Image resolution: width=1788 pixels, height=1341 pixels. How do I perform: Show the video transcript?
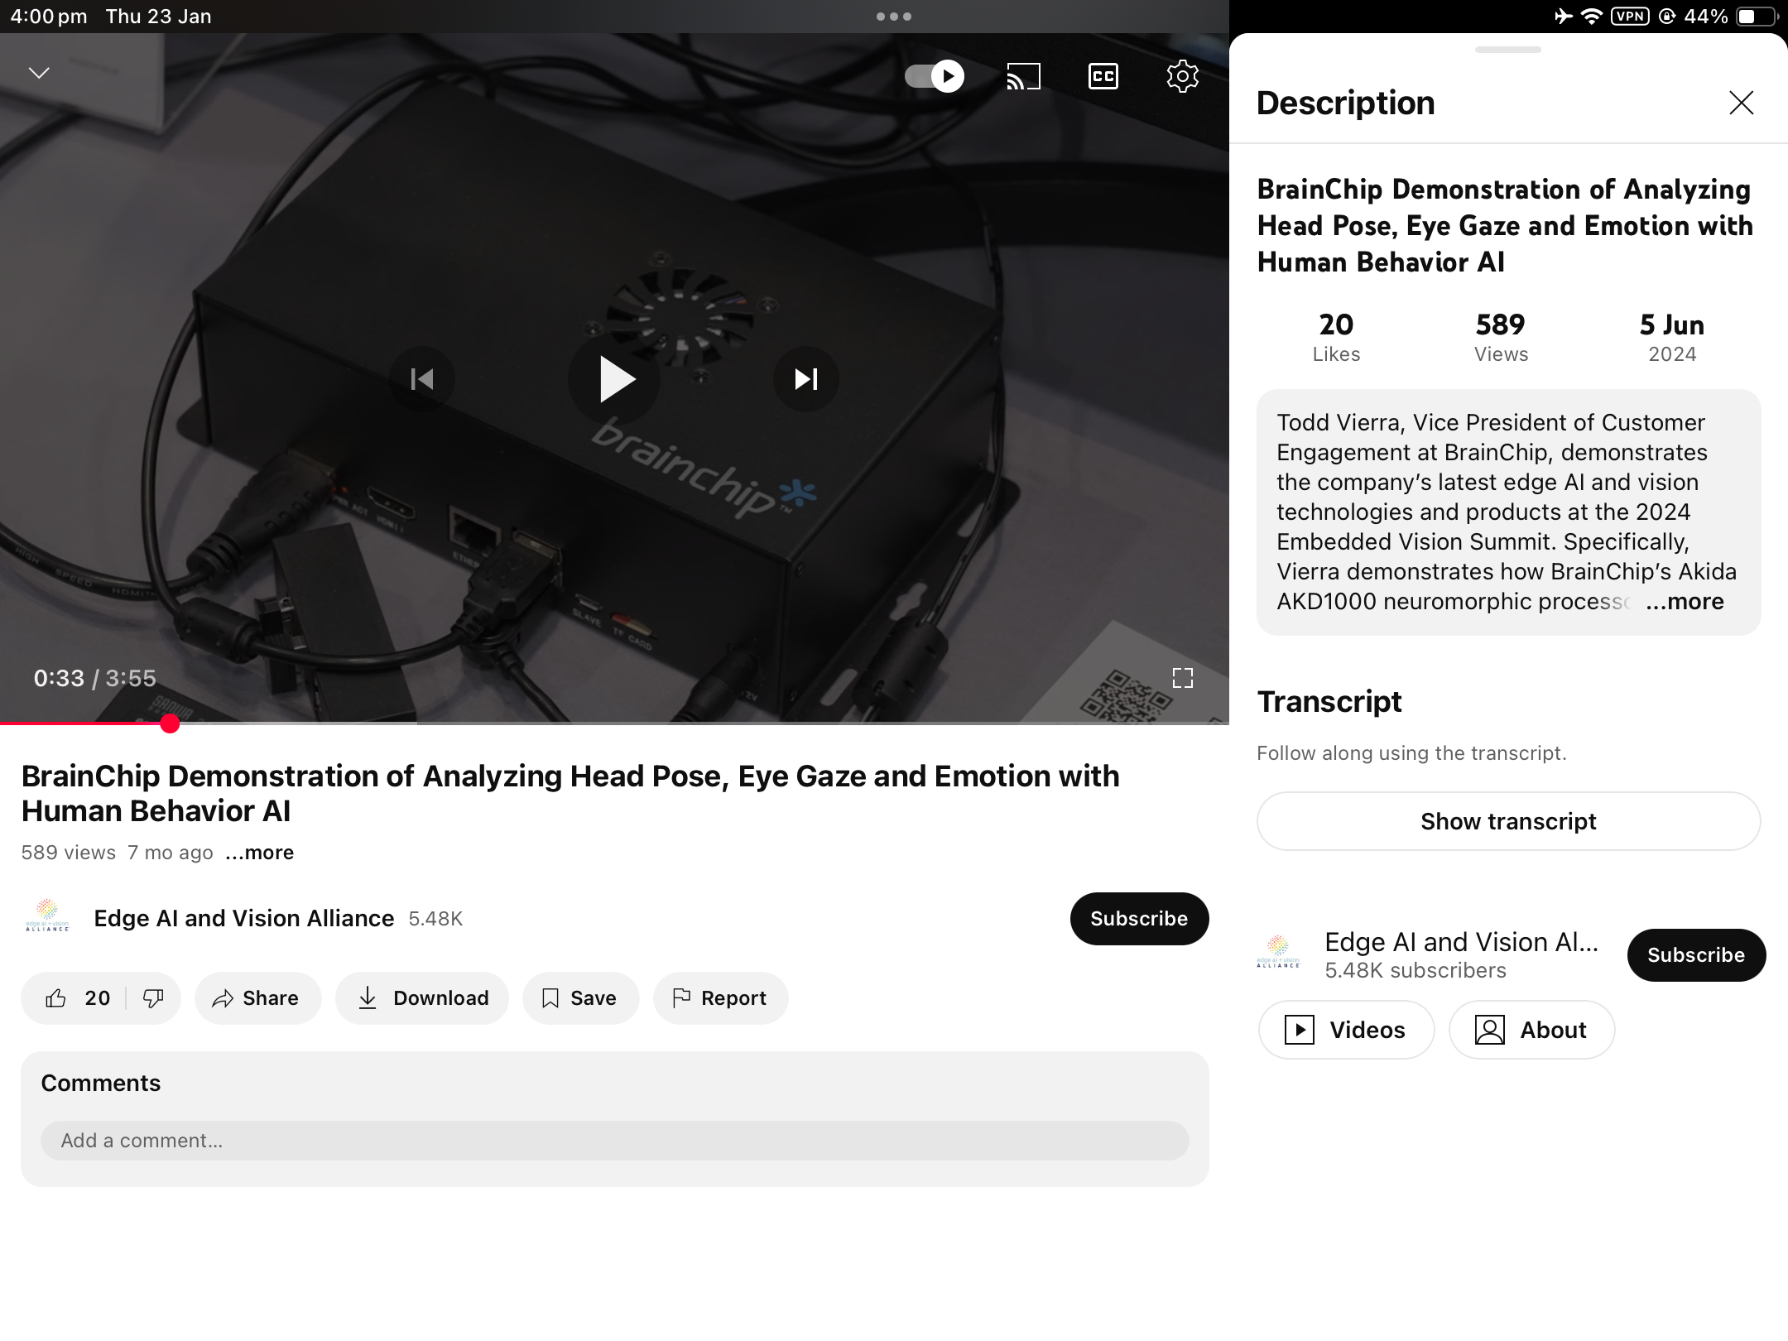[x=1508, y=821]
